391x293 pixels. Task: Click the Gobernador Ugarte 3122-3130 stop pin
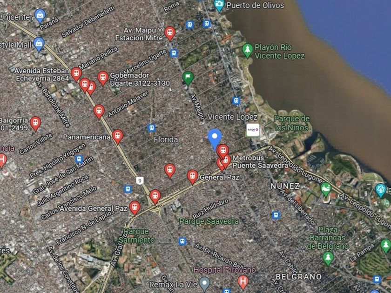point(103,78)
